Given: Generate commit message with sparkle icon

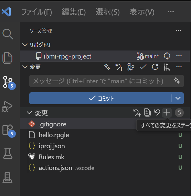Looking at the screenshot, I should [177, 81].
